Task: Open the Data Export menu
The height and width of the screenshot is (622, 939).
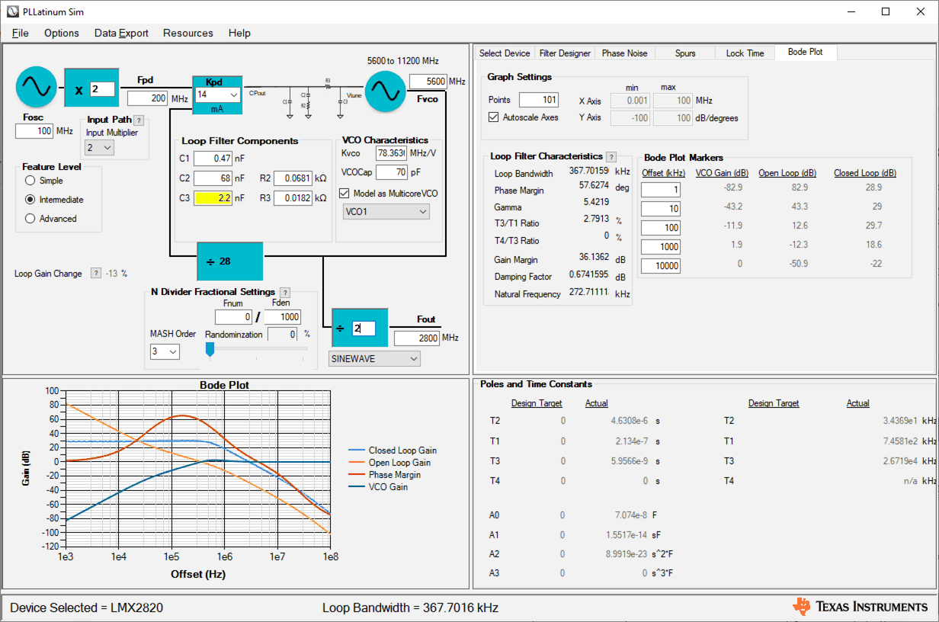Action: coord(121,33)
